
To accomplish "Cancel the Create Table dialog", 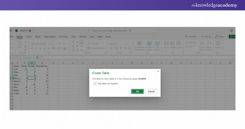I will [x=151, y=91].
